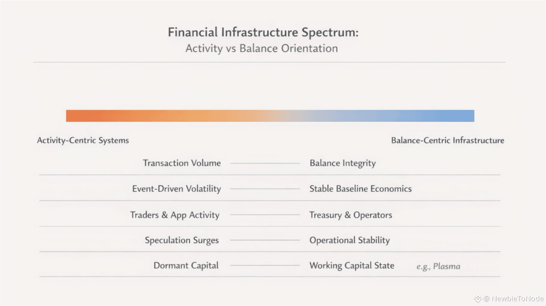The width and height of the screenshot is (546, 306).
Task: Click the "Transaction Volume" text
Action: click(x=182, y=163)
